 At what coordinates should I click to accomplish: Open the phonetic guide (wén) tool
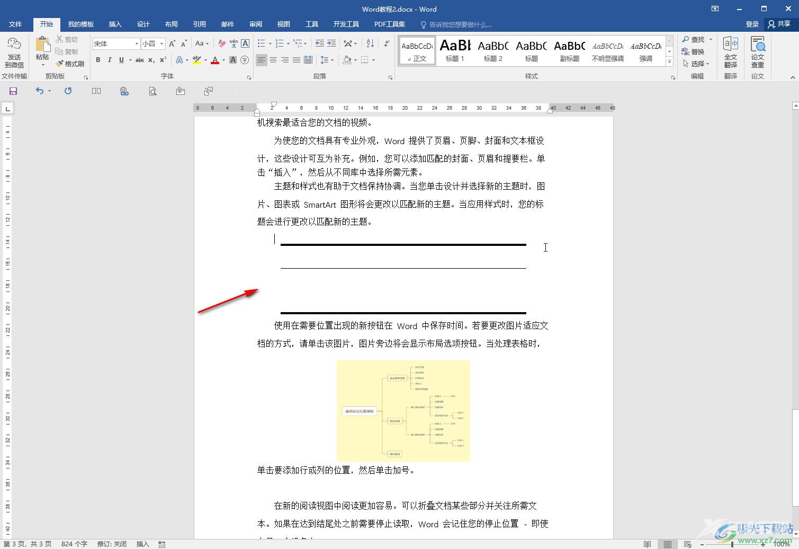(x=234, y=43)
